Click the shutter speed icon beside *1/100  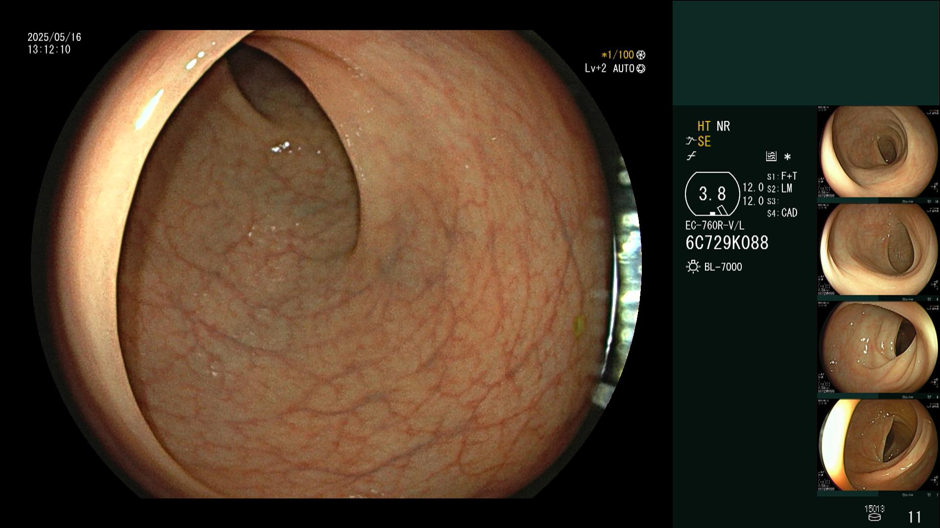pos(641,55)
